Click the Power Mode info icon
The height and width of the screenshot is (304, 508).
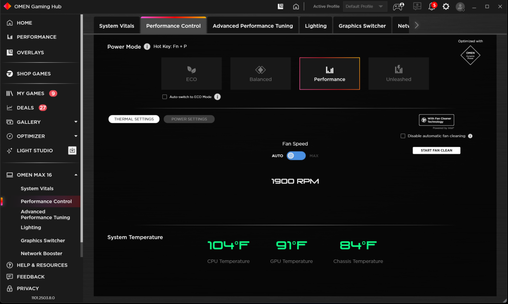[147, 47]
